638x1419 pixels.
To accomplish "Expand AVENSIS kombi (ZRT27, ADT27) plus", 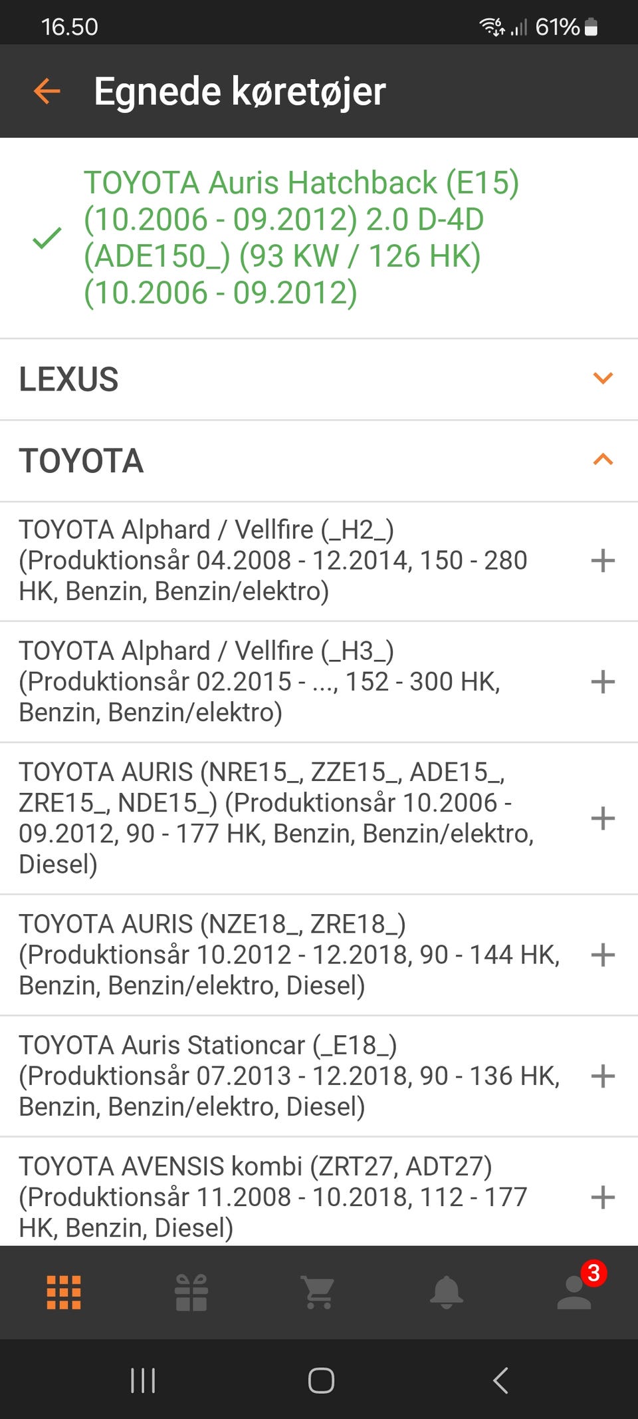I will click(603, 1197).
